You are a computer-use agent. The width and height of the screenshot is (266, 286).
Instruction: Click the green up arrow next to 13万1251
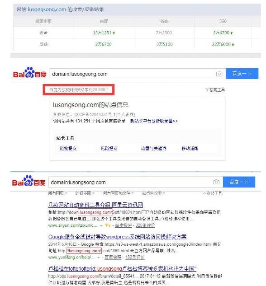click(114, 33)
